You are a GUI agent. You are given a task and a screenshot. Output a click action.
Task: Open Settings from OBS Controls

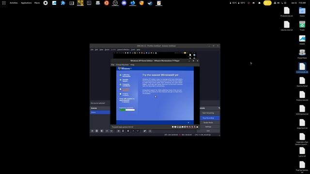(x=208, y=127)
